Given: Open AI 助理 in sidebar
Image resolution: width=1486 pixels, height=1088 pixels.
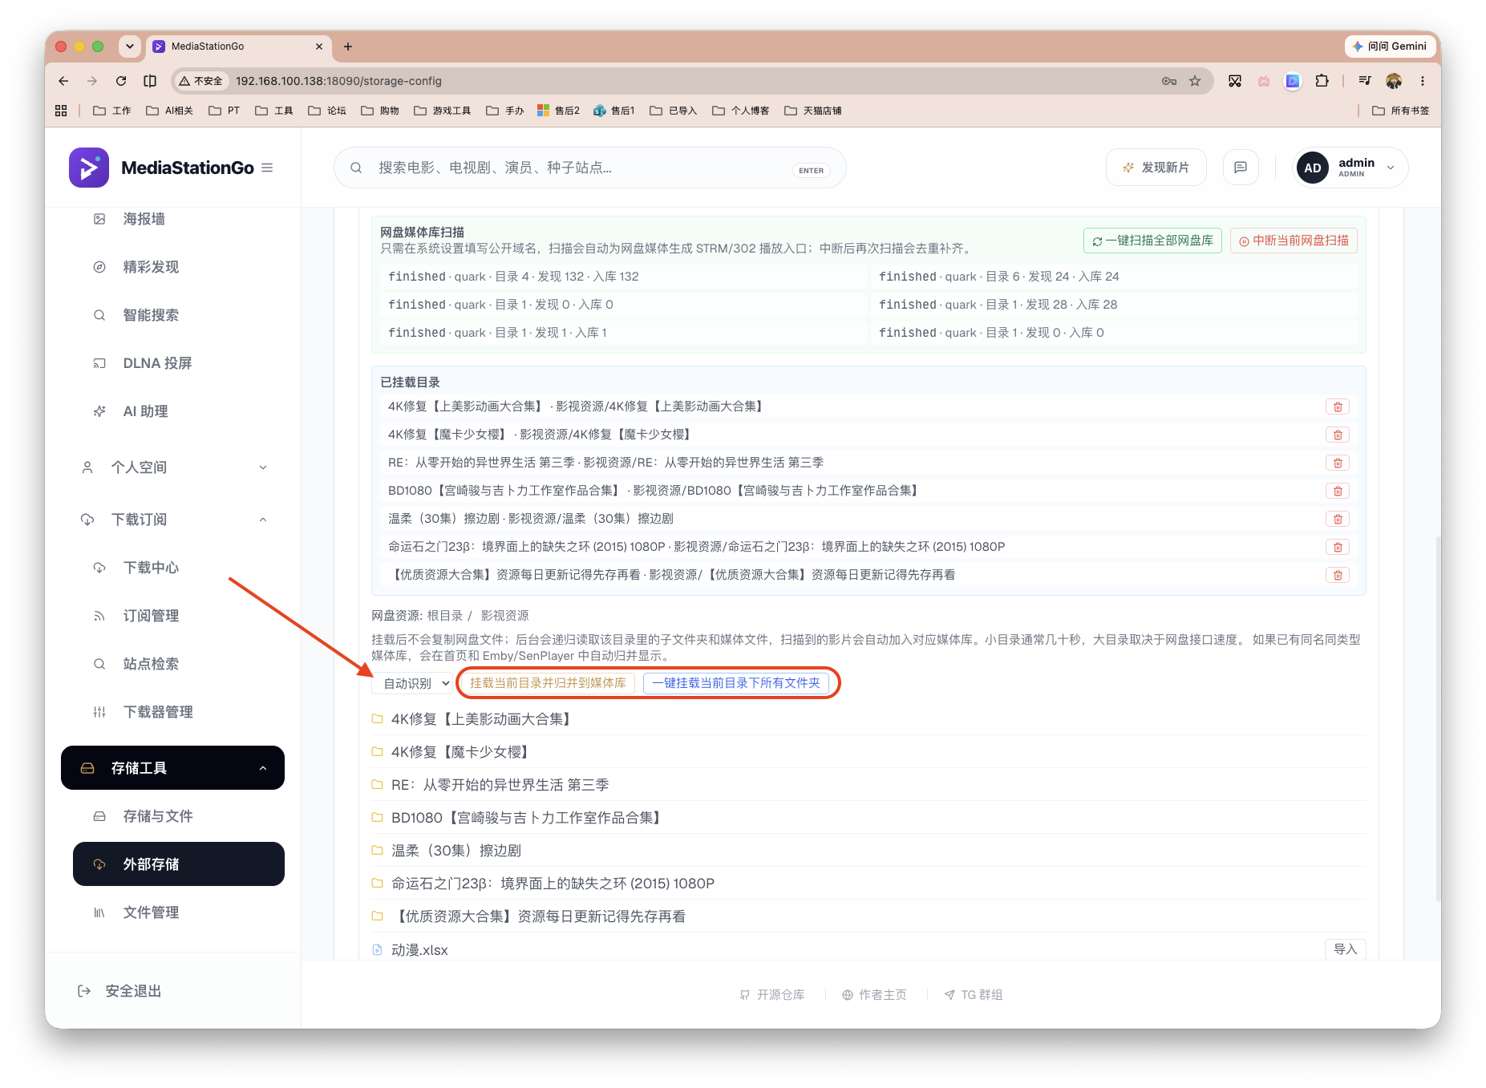Looking at the screenshot, I should pyautogui.click(x=144, y=411).
